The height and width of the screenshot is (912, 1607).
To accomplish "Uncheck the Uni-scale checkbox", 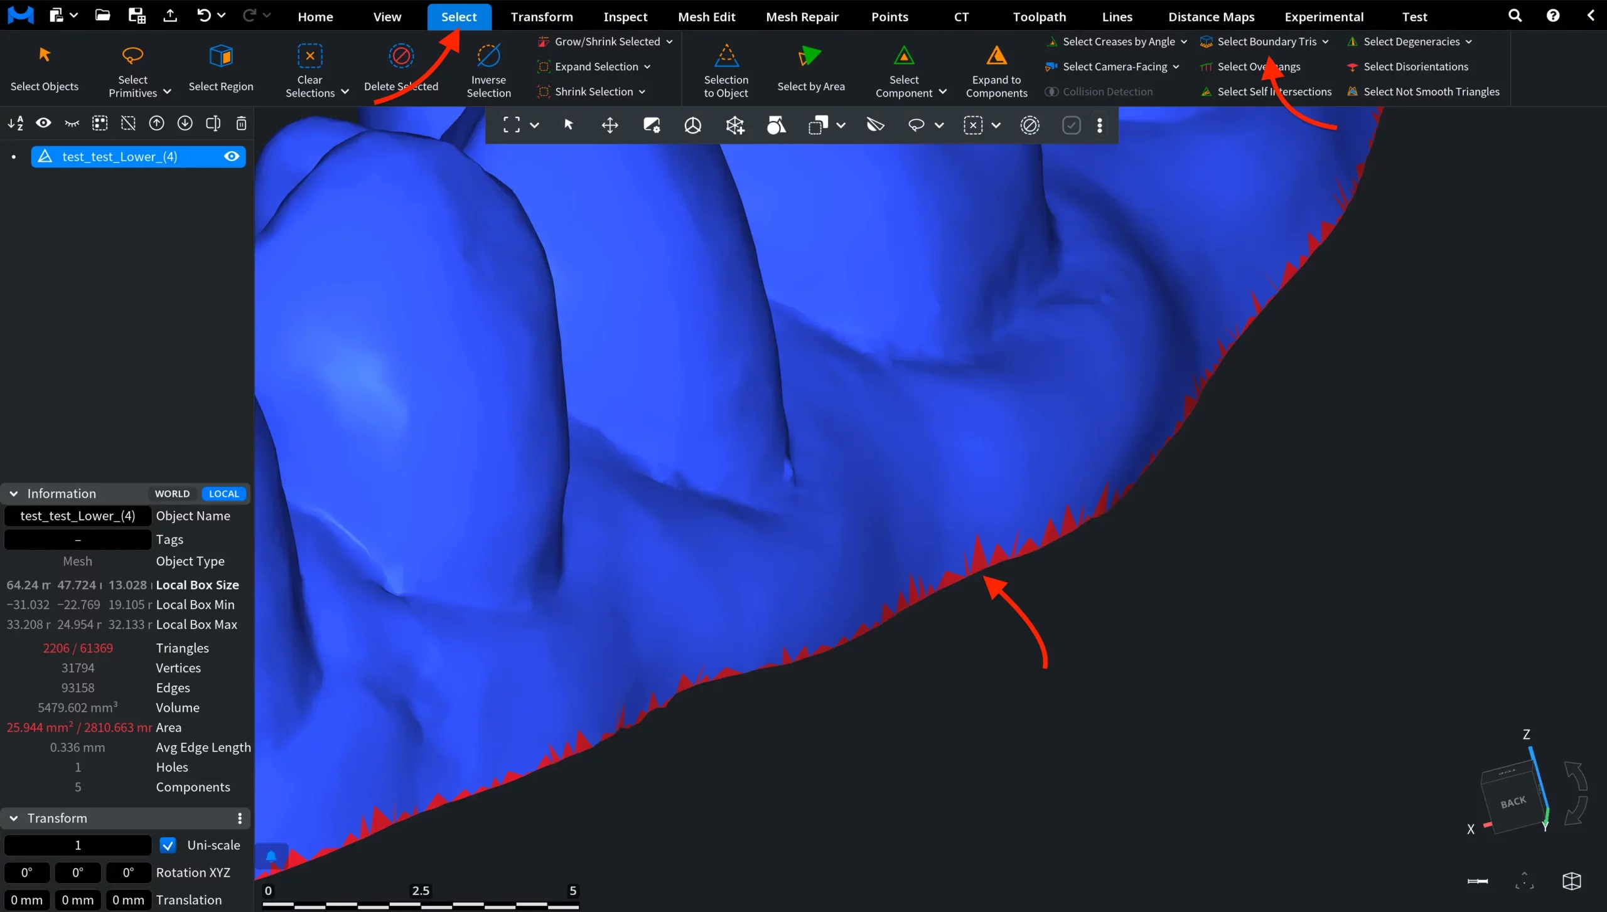I will 167,845.
